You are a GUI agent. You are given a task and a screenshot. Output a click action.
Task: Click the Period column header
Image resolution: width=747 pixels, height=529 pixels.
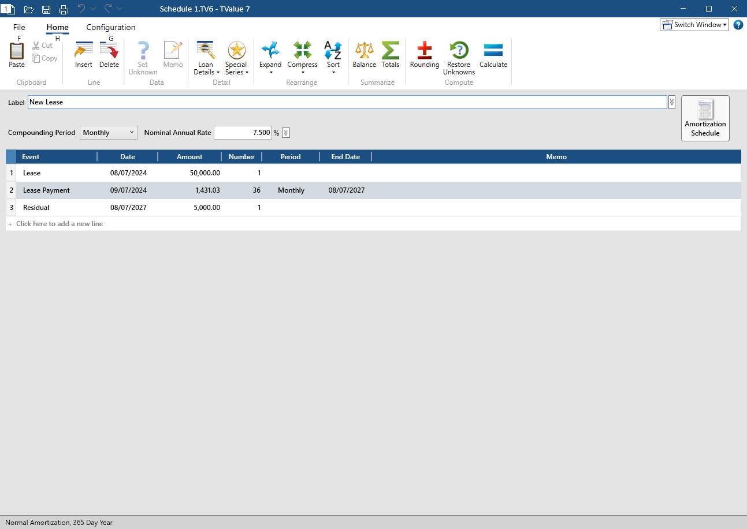pos(291,157)
